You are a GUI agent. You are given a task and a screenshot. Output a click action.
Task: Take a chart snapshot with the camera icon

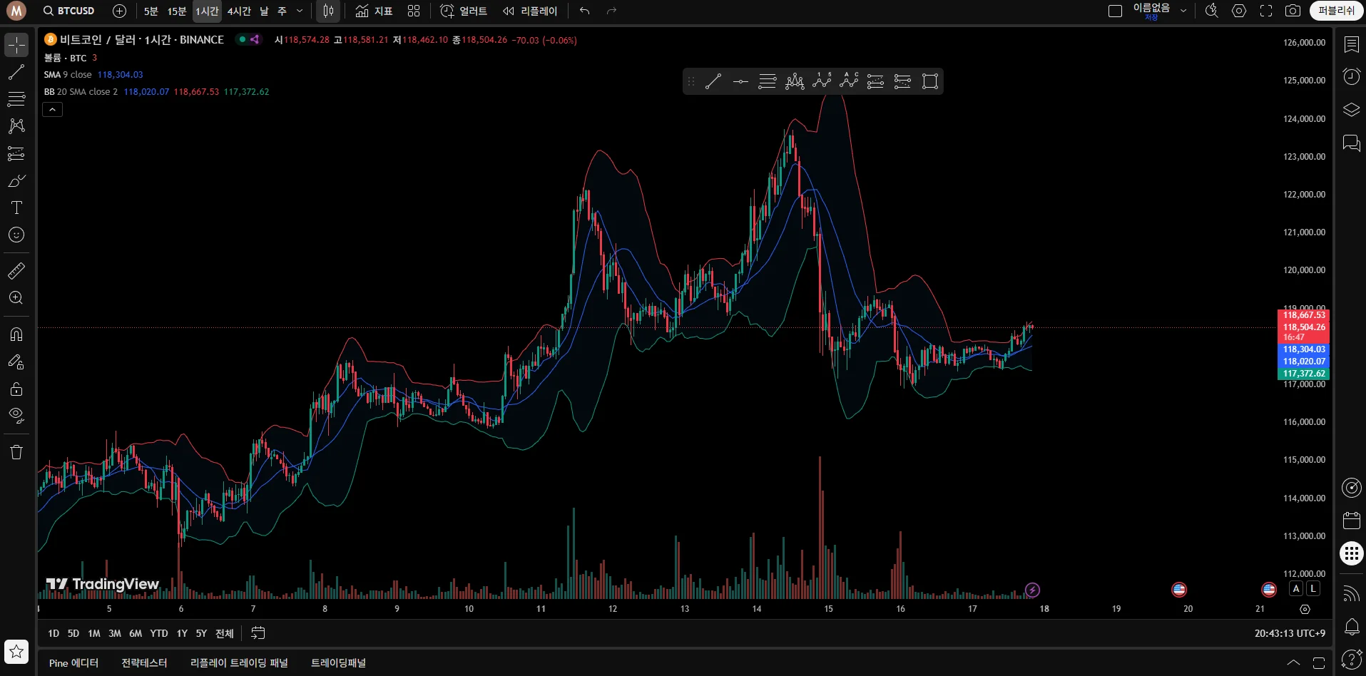point(1293,11)
